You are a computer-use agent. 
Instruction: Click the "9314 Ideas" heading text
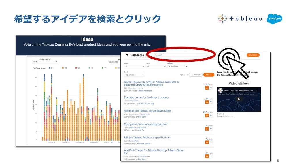tap(137, 55)
